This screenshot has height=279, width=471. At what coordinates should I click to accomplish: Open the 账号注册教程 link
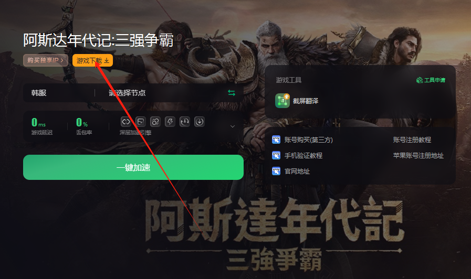pos(412,140)
